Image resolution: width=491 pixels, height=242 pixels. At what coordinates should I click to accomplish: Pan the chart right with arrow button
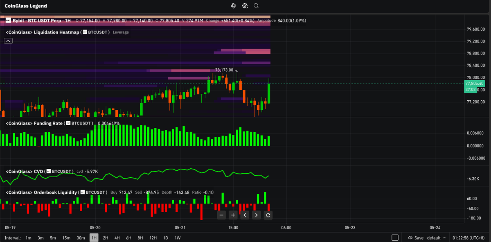click(257, 215)
